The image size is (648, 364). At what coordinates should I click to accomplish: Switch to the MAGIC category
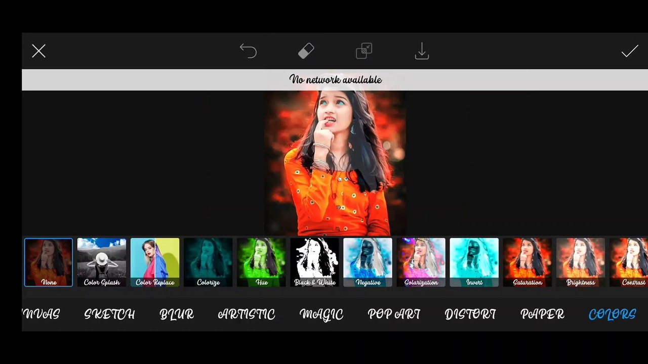[x=321, y=314]
